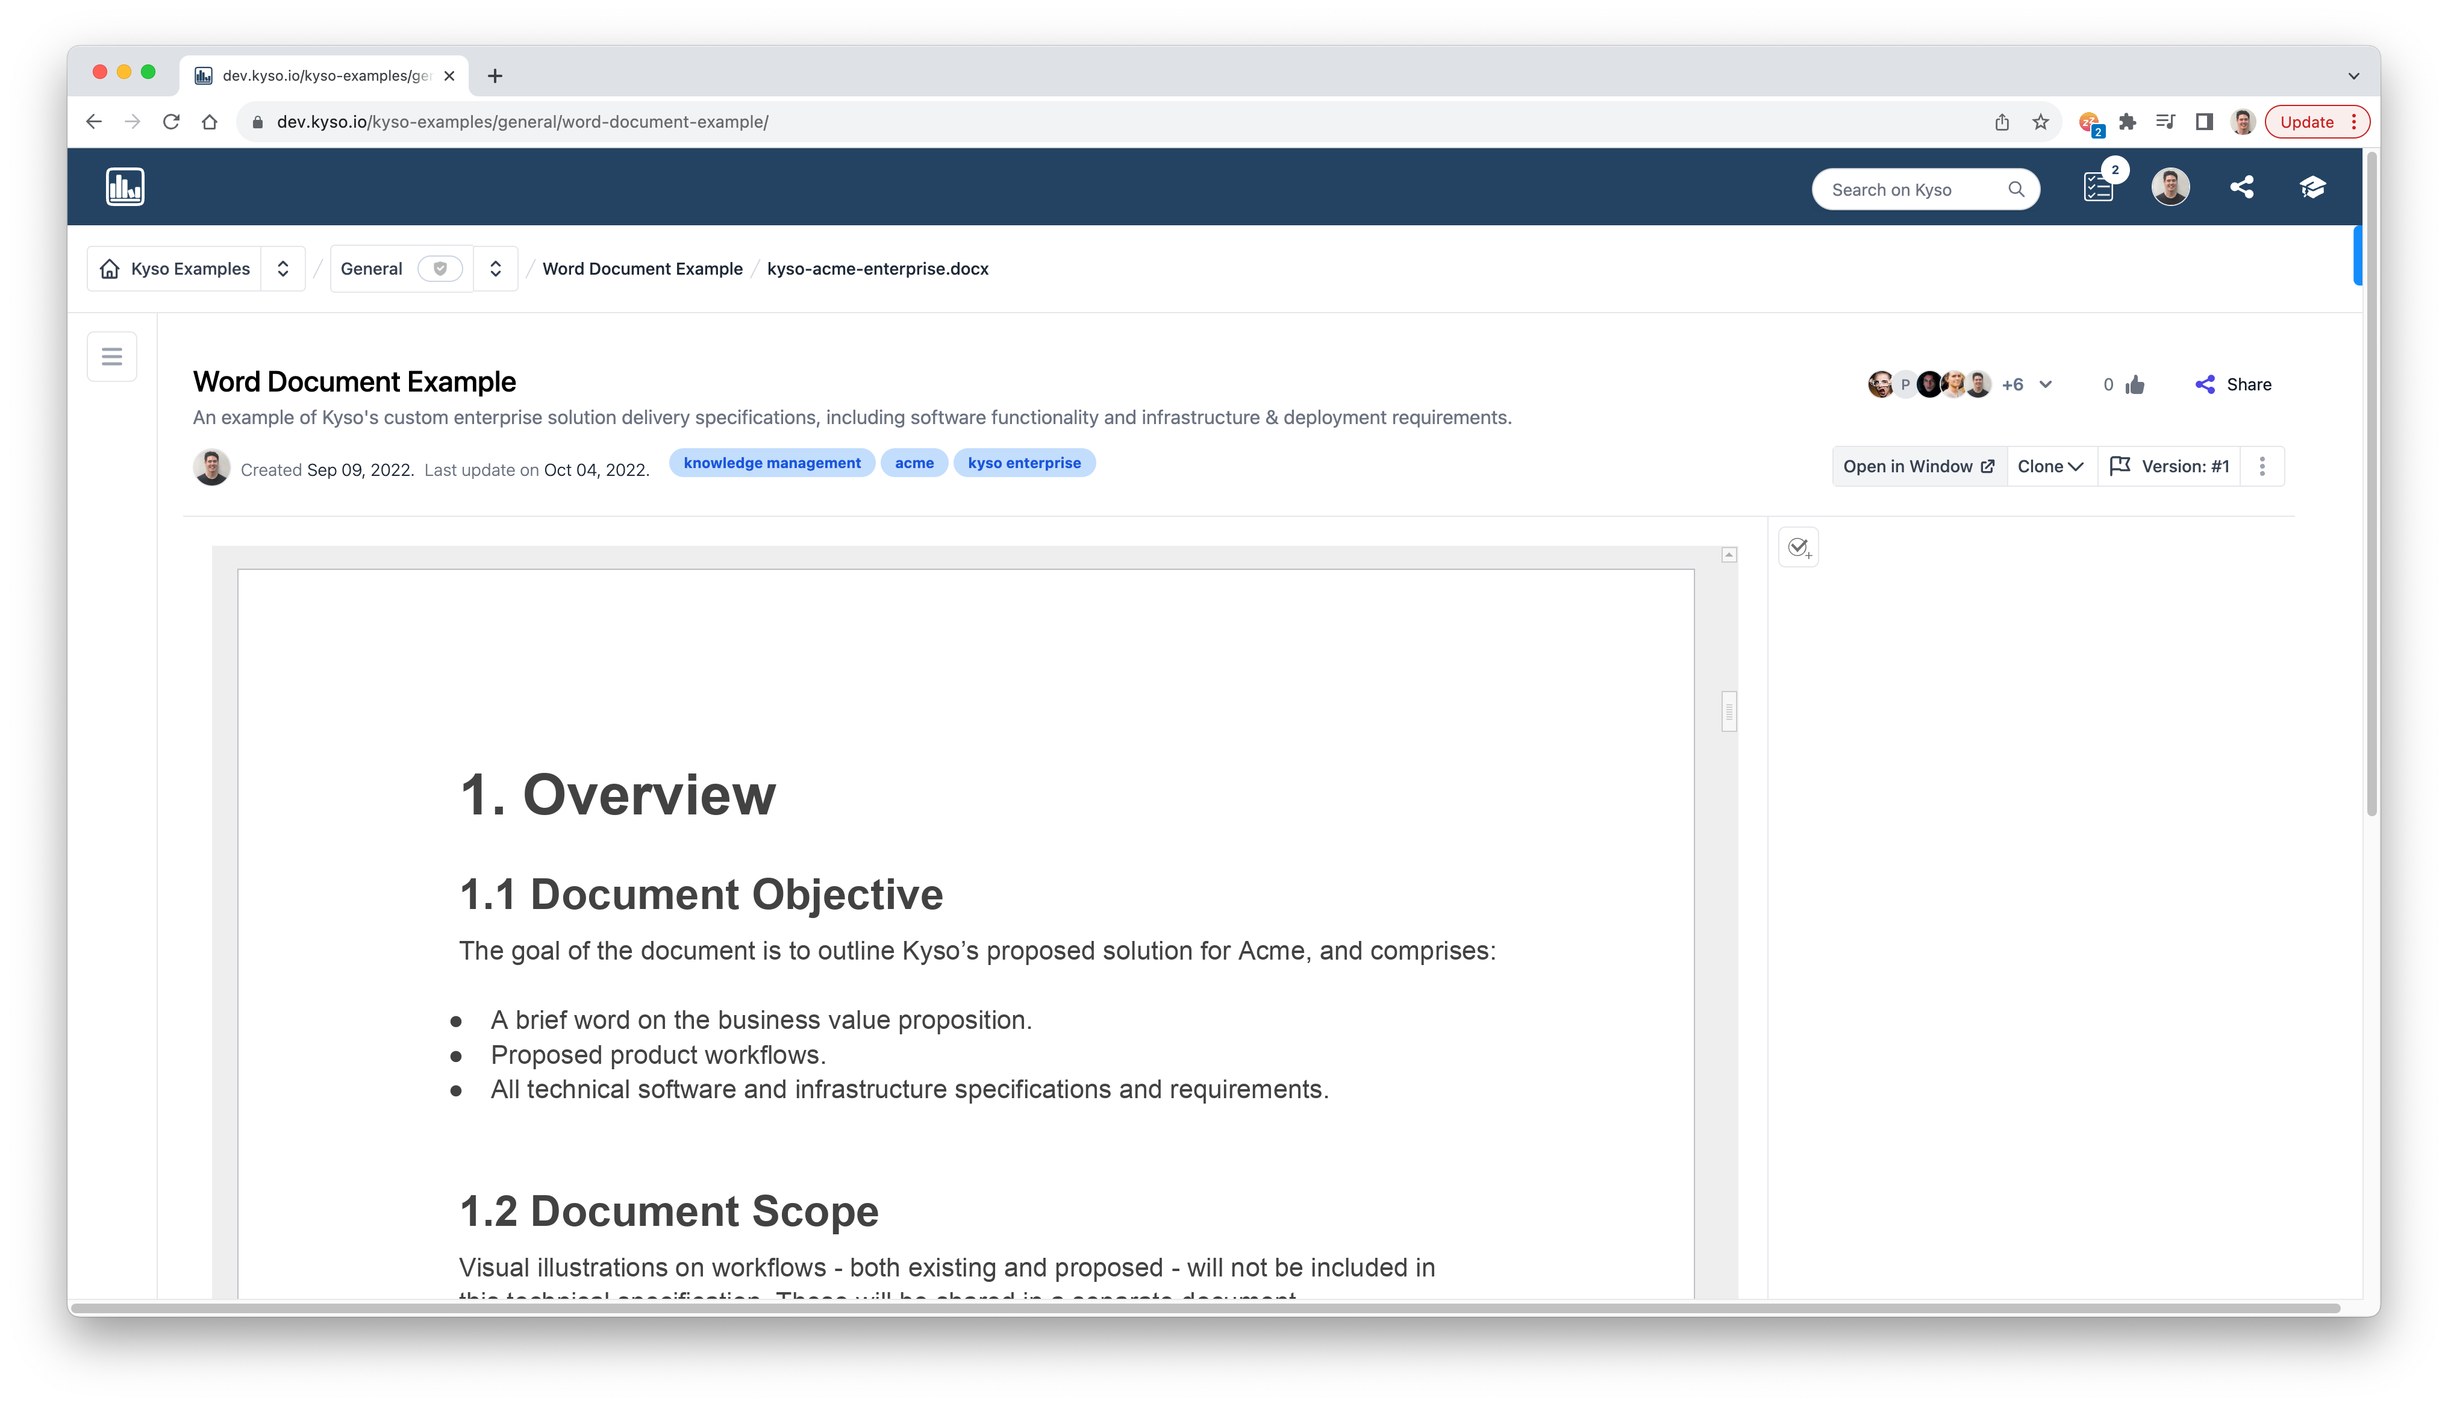The width and height of the screenshot is (2448, 1406).
Task: Click the browser share page icon
Action: pyautogui.click(x=2001, y=122)
